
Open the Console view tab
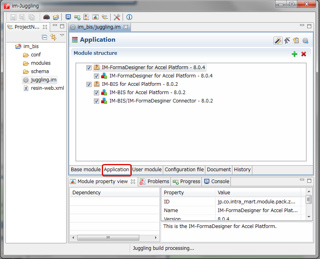(217, 182)
